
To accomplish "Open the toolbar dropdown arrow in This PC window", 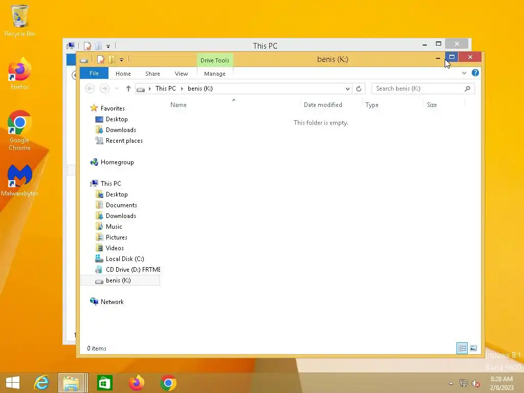I will (108, 46).
